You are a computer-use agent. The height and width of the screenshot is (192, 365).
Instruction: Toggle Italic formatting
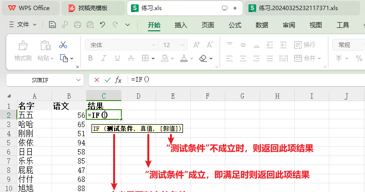(104, 58)
